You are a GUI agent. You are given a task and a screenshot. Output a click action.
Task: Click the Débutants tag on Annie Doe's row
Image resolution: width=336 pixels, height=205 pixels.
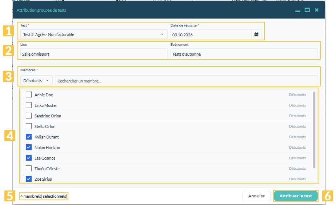coord(297,95)
